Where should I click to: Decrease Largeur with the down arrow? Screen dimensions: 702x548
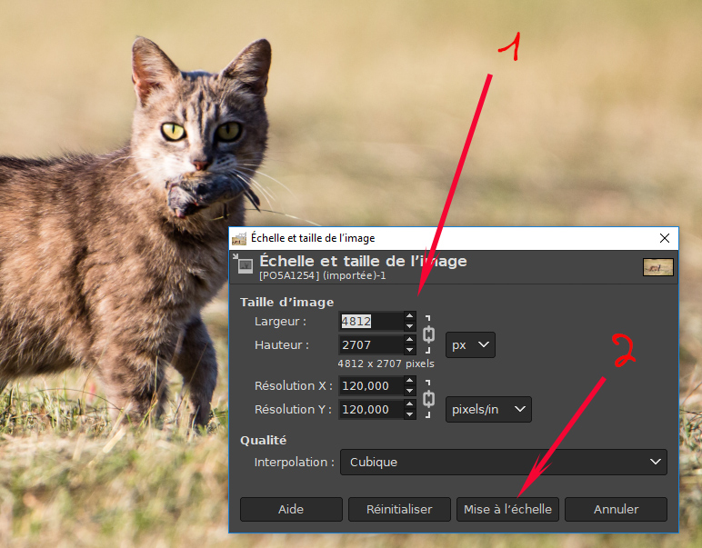(409, 326)
